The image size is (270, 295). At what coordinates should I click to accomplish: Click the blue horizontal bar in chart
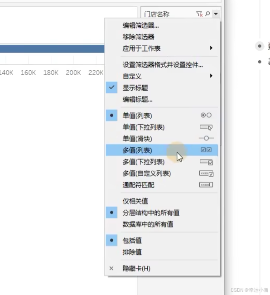(x=52, y=49)
